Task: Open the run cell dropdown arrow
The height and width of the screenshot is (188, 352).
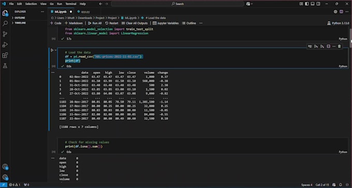Action: click(56, 50)
